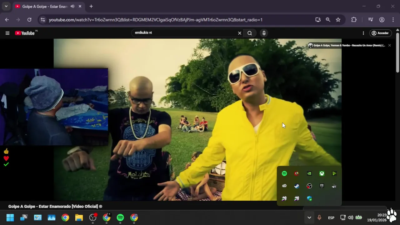Select the URL in the address bar
The height and width of the screenshot is (225, 400).
click(x=156, y=20)
